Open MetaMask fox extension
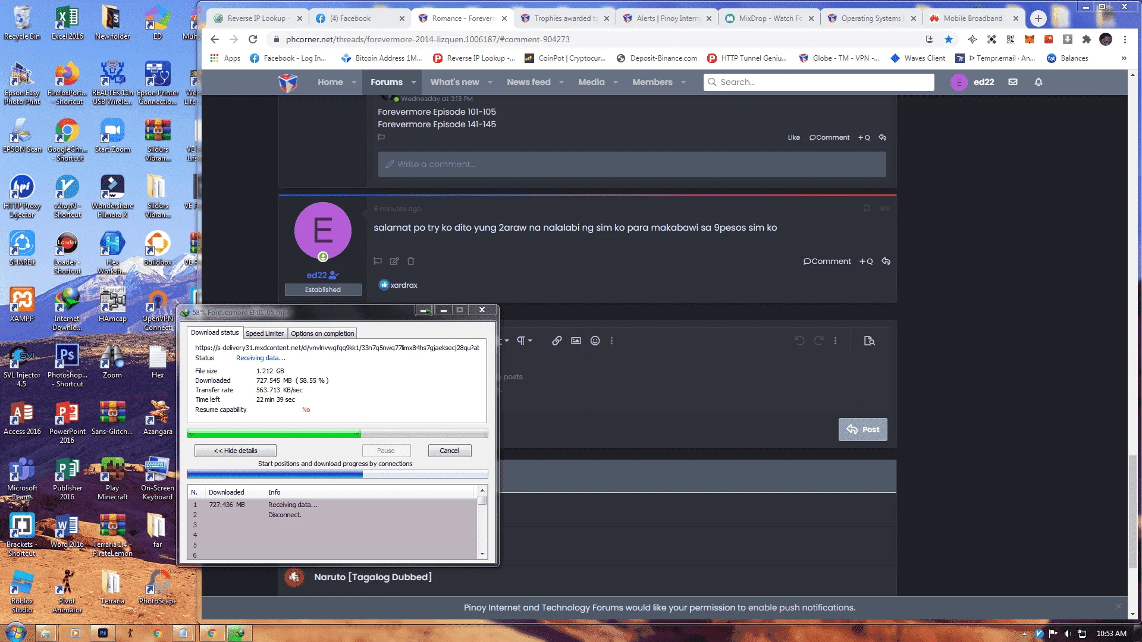1142x642 pixels. pyautogui.click(x=1030, y=39)
